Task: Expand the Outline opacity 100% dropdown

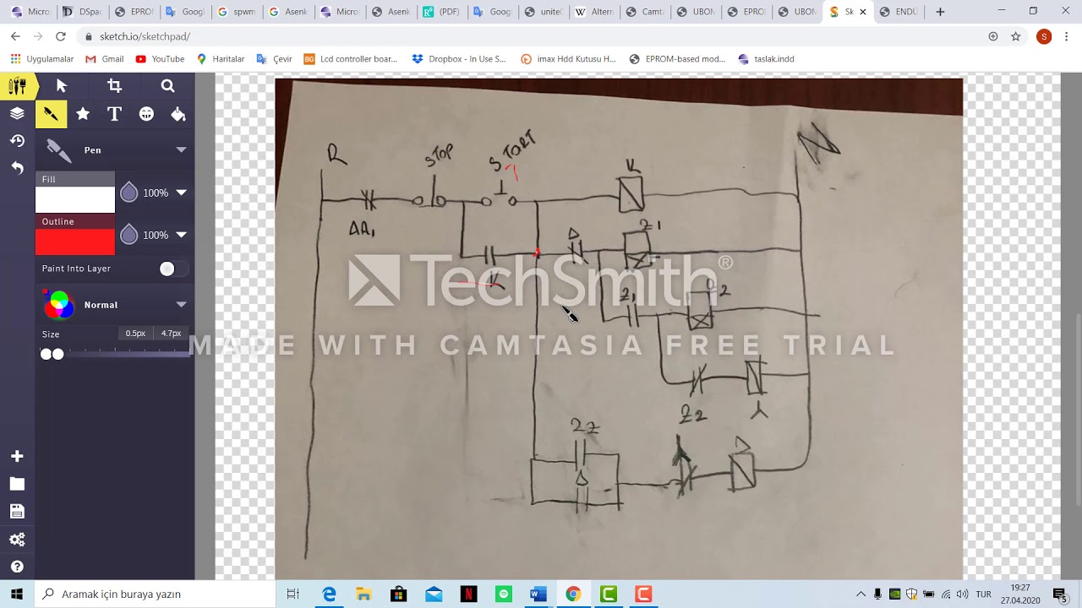Action: point(181,235)
